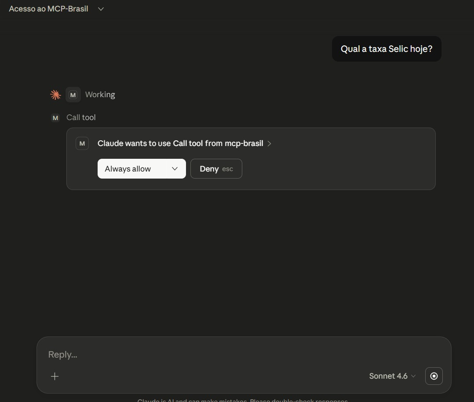Click the spark icon showing Claude is working
This screenshot has height=402, width=474.
tap(55, 94)
